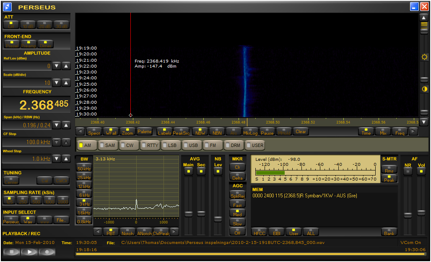Click the memory entry R Symban/1KW
The height and width of the screenshot is (262, 431).
pyautogui.click(x=304, y=196)
